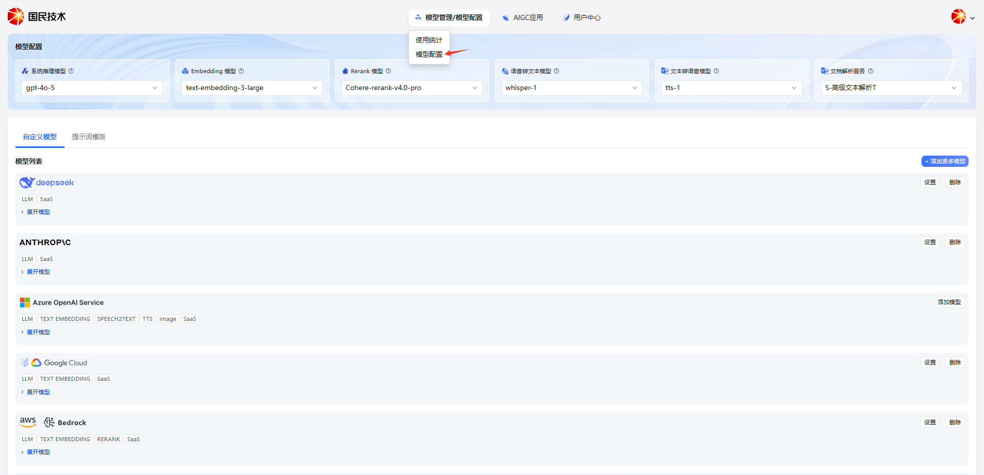
Task: Click the help icon beside 文本转语音模型
Action: [716, 71]
